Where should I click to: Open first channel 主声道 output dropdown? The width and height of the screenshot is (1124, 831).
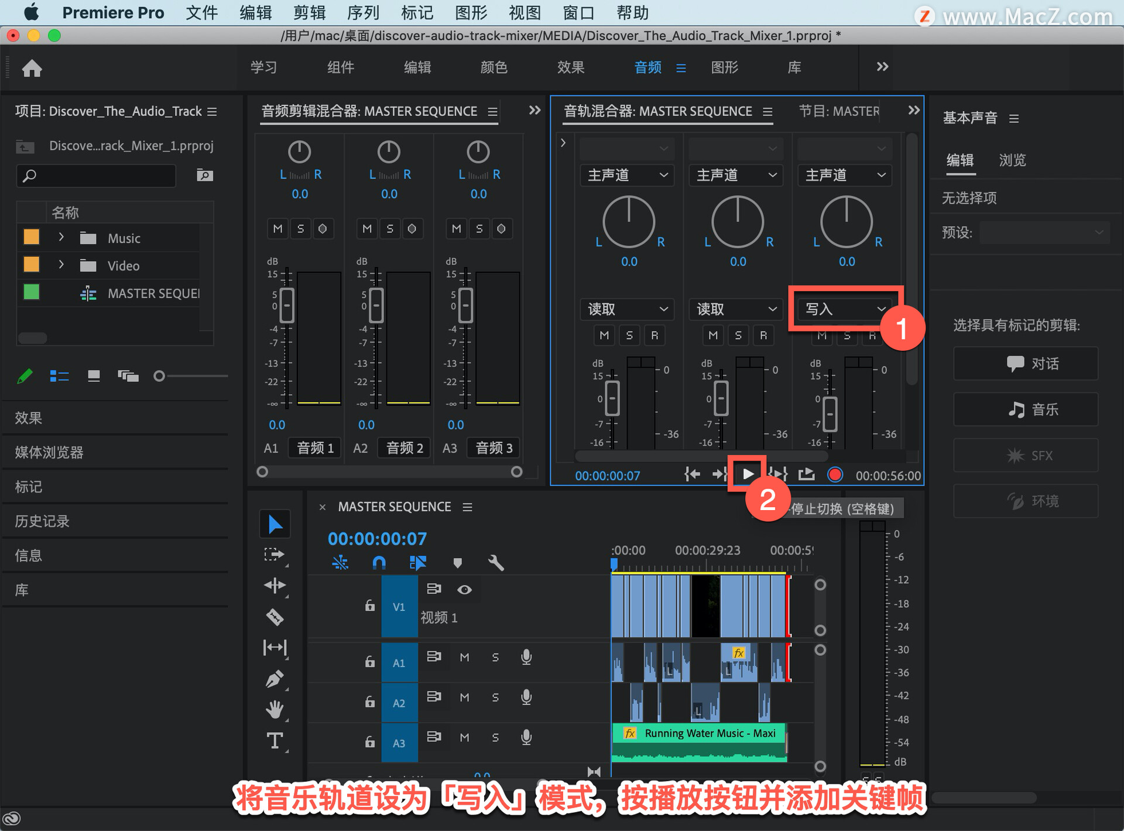point(627,175)
